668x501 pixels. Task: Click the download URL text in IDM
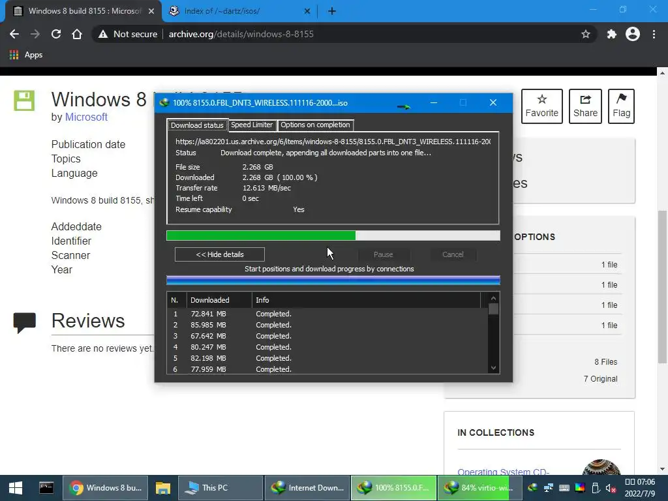point(333,142)
